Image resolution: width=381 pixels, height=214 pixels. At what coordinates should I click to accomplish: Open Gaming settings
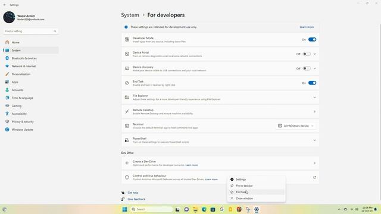tap(30, 106)
